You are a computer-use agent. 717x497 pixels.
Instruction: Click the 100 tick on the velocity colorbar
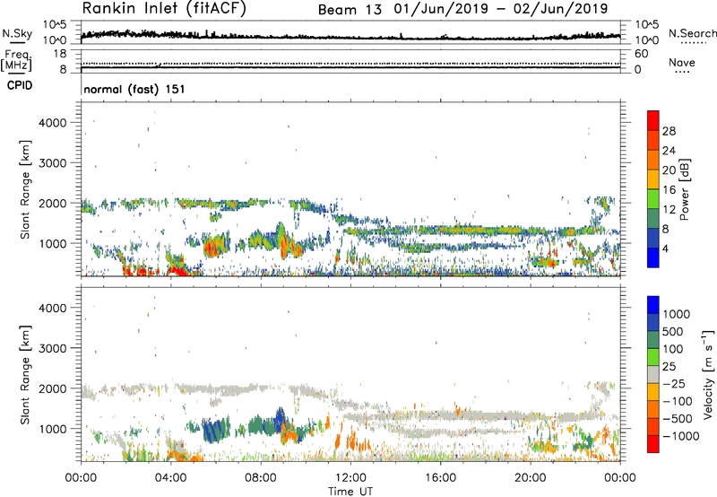pos(673,349)
